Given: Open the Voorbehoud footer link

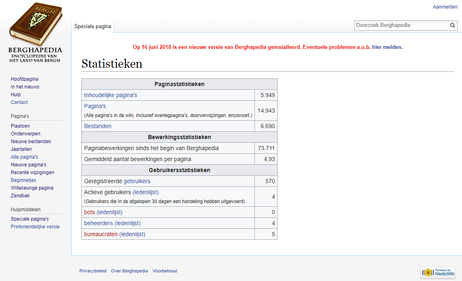Looking at the screenshot, I should [x=165, y=271].
